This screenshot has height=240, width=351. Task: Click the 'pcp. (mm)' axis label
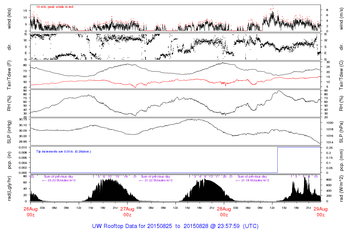click(341, 160)
